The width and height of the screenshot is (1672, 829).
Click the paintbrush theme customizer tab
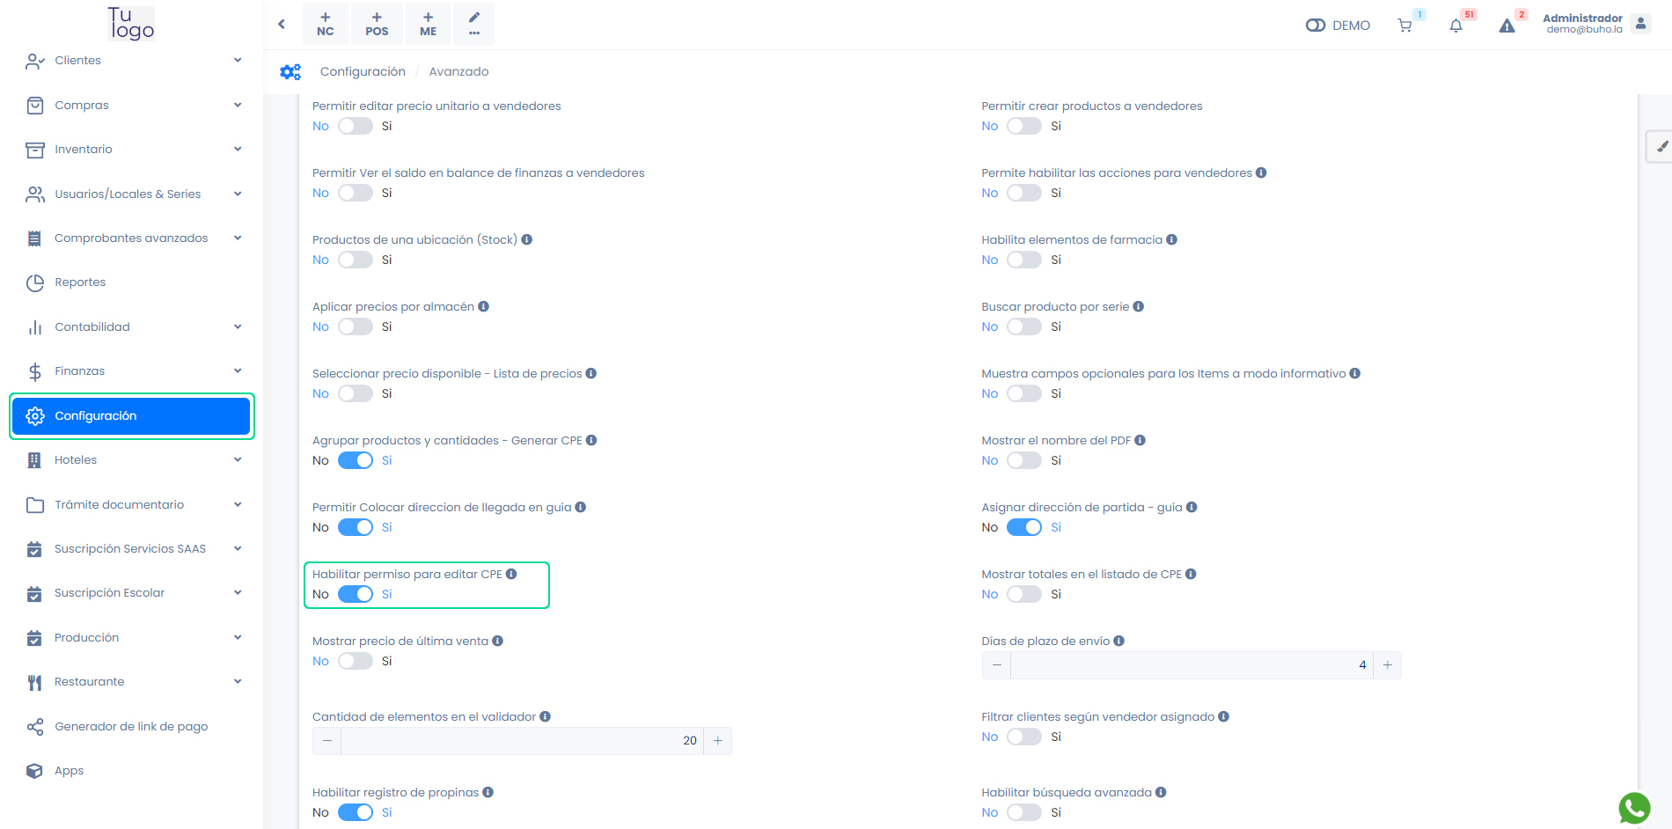click(1661, 146)
